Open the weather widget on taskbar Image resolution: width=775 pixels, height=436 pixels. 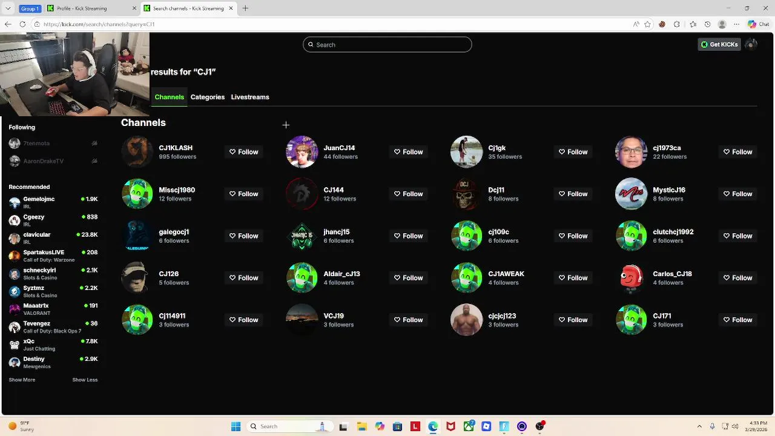point(22,426)
